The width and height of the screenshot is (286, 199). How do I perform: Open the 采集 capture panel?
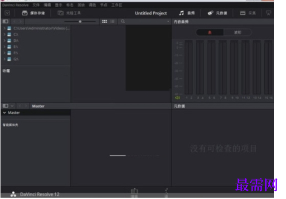[x=247, y=13]
